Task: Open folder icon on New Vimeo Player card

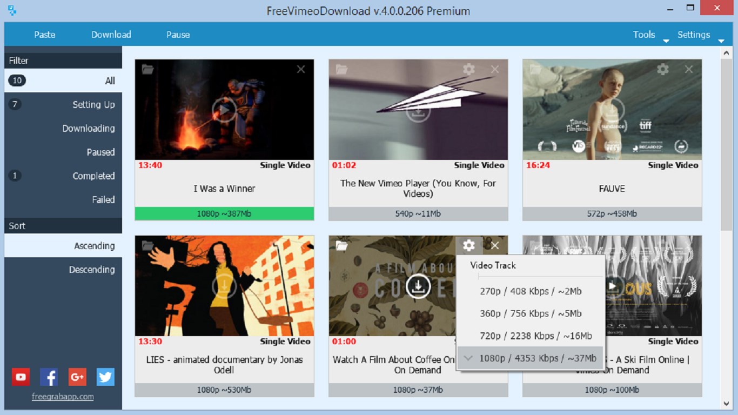Action: tap(341, 69)
